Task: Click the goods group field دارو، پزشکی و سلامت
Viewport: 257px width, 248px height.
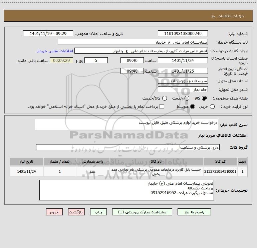Action: click(128, 147)
